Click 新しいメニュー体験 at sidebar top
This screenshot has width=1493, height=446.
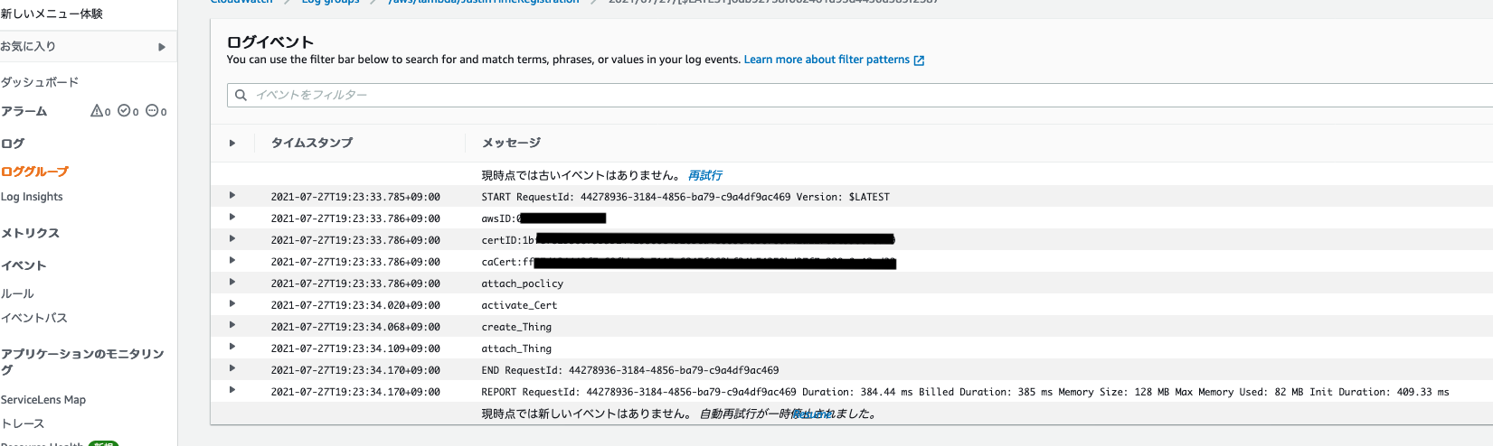(x=52, y=14)
